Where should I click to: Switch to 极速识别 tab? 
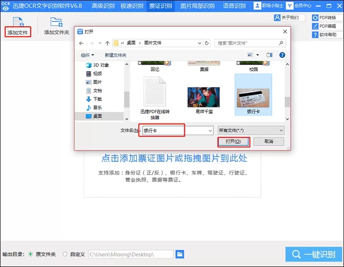[132, 6]
